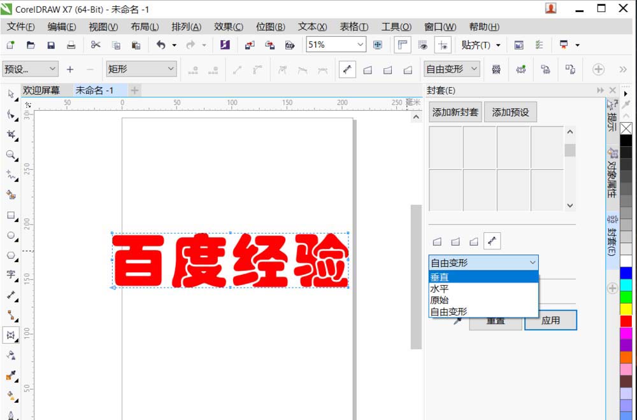This screenshot has width=637, height=420.
Task: Click the Print icon
Action: click(71, 45)
